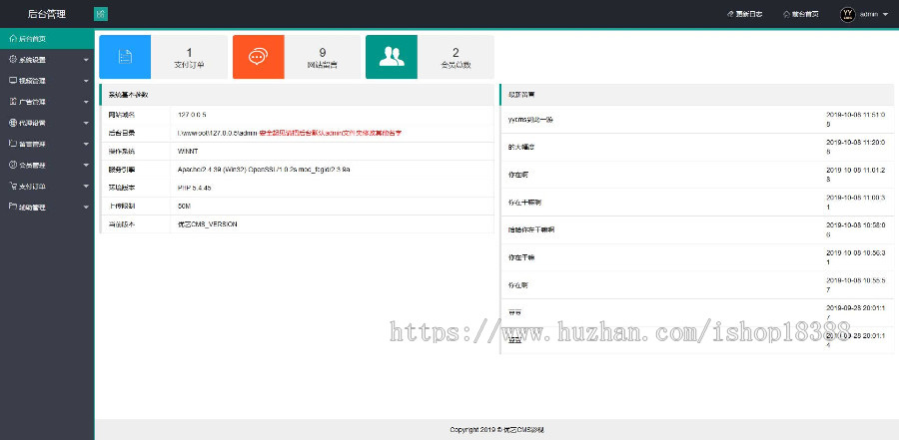Expand the 系统设置 menu arrow
The width and height of the screenshot is (899, 440).
[x=86, y=60]
